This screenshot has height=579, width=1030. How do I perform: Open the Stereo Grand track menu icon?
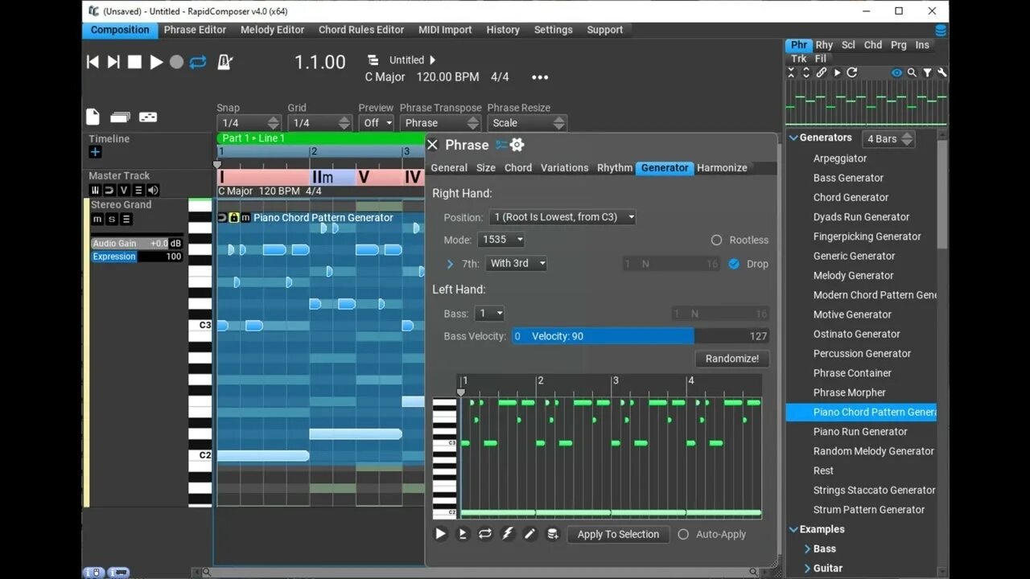126,220
